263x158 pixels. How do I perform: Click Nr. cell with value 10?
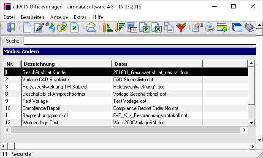pyautogui.click(x=13, y=108)
